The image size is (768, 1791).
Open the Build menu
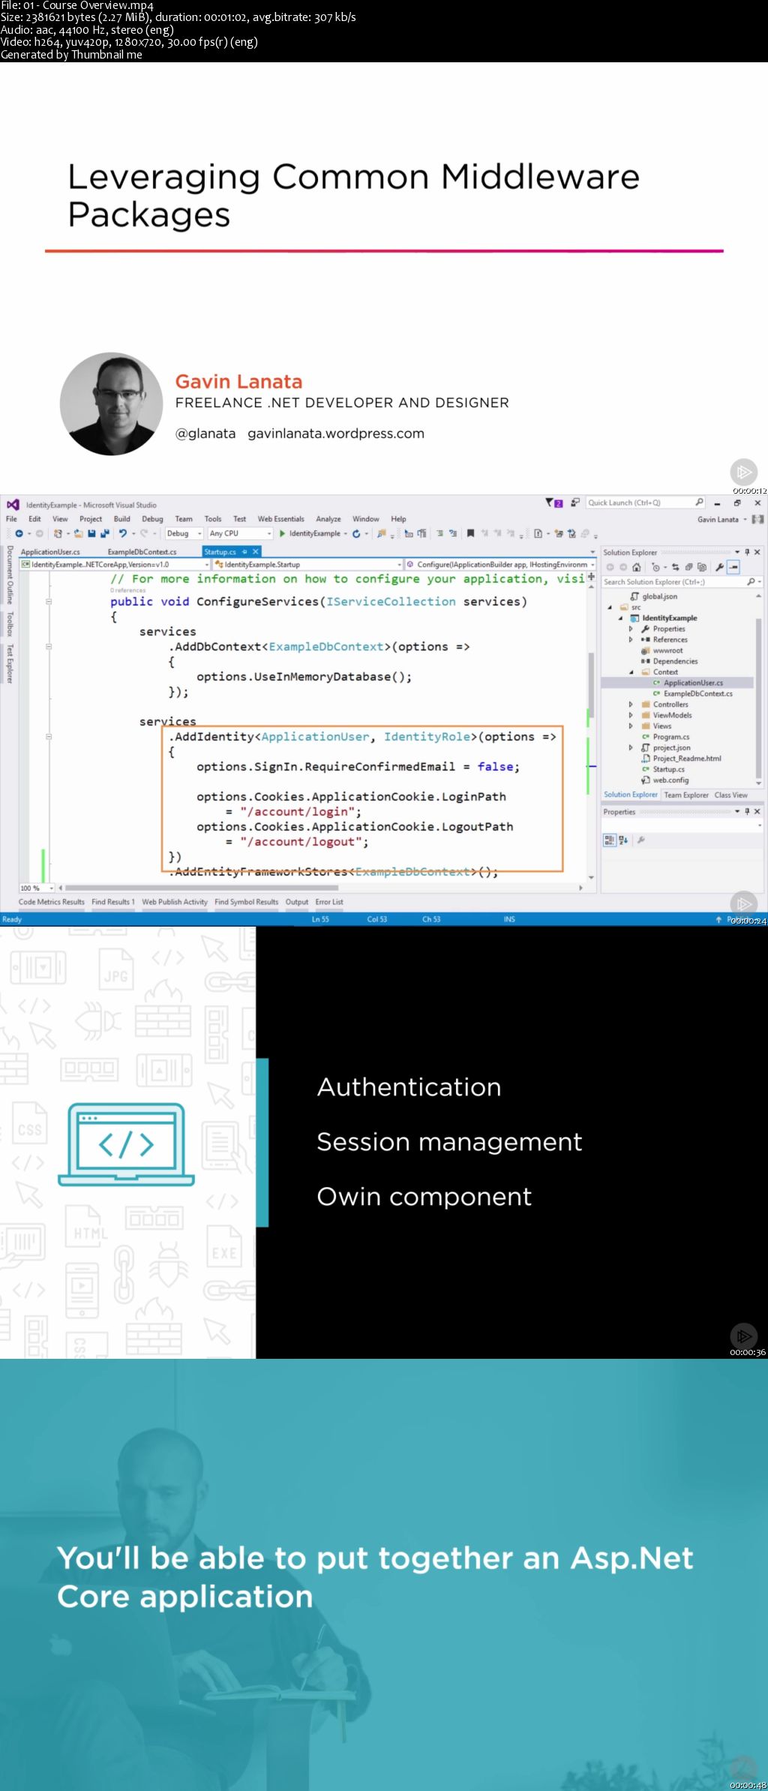tap(122, 519)
